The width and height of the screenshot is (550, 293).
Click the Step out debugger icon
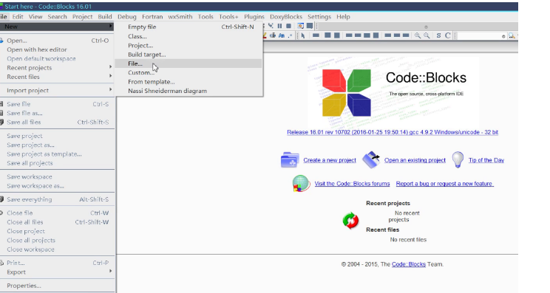click(x=271, y=26)
